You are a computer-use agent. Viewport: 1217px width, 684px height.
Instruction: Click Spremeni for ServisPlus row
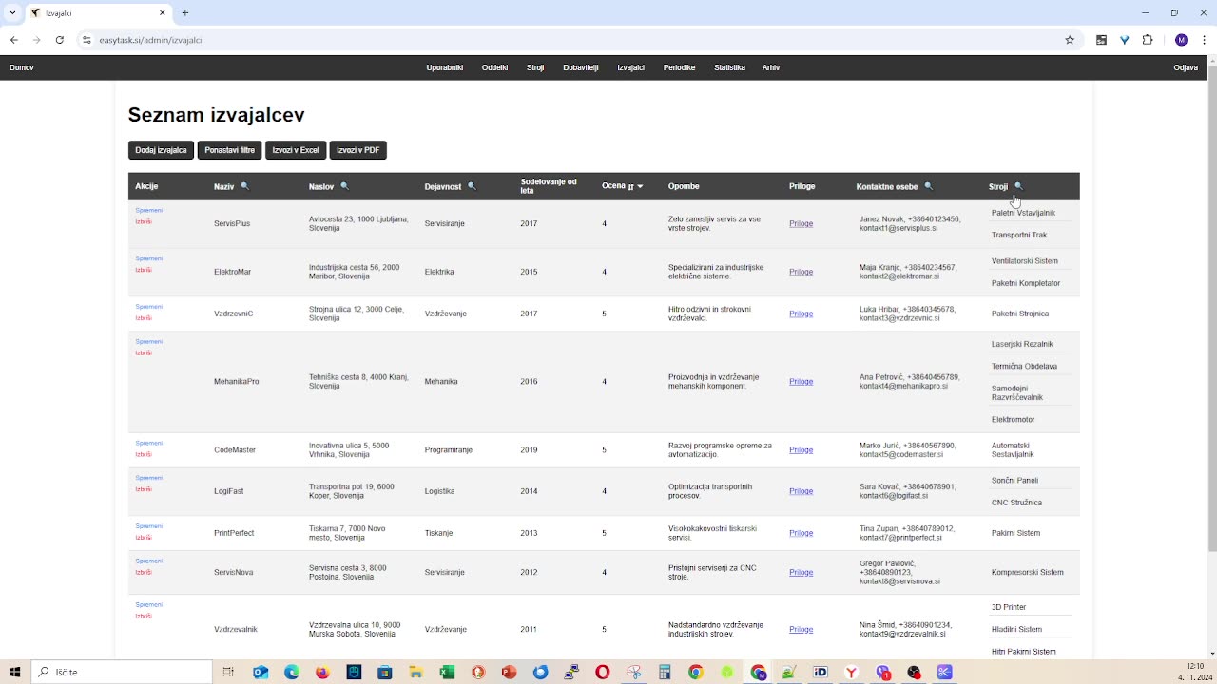[x=149, y=210]
